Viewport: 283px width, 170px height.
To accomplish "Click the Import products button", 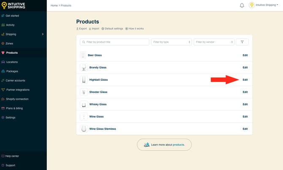I will point(94,29).
